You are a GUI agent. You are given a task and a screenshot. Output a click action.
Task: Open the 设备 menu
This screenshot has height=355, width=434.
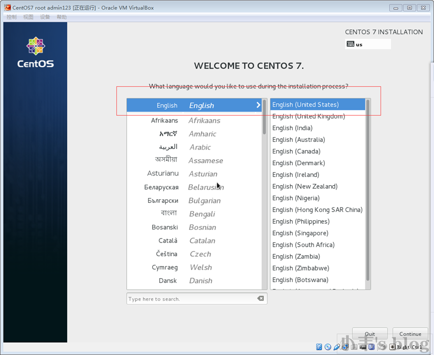tap(45, 17)
